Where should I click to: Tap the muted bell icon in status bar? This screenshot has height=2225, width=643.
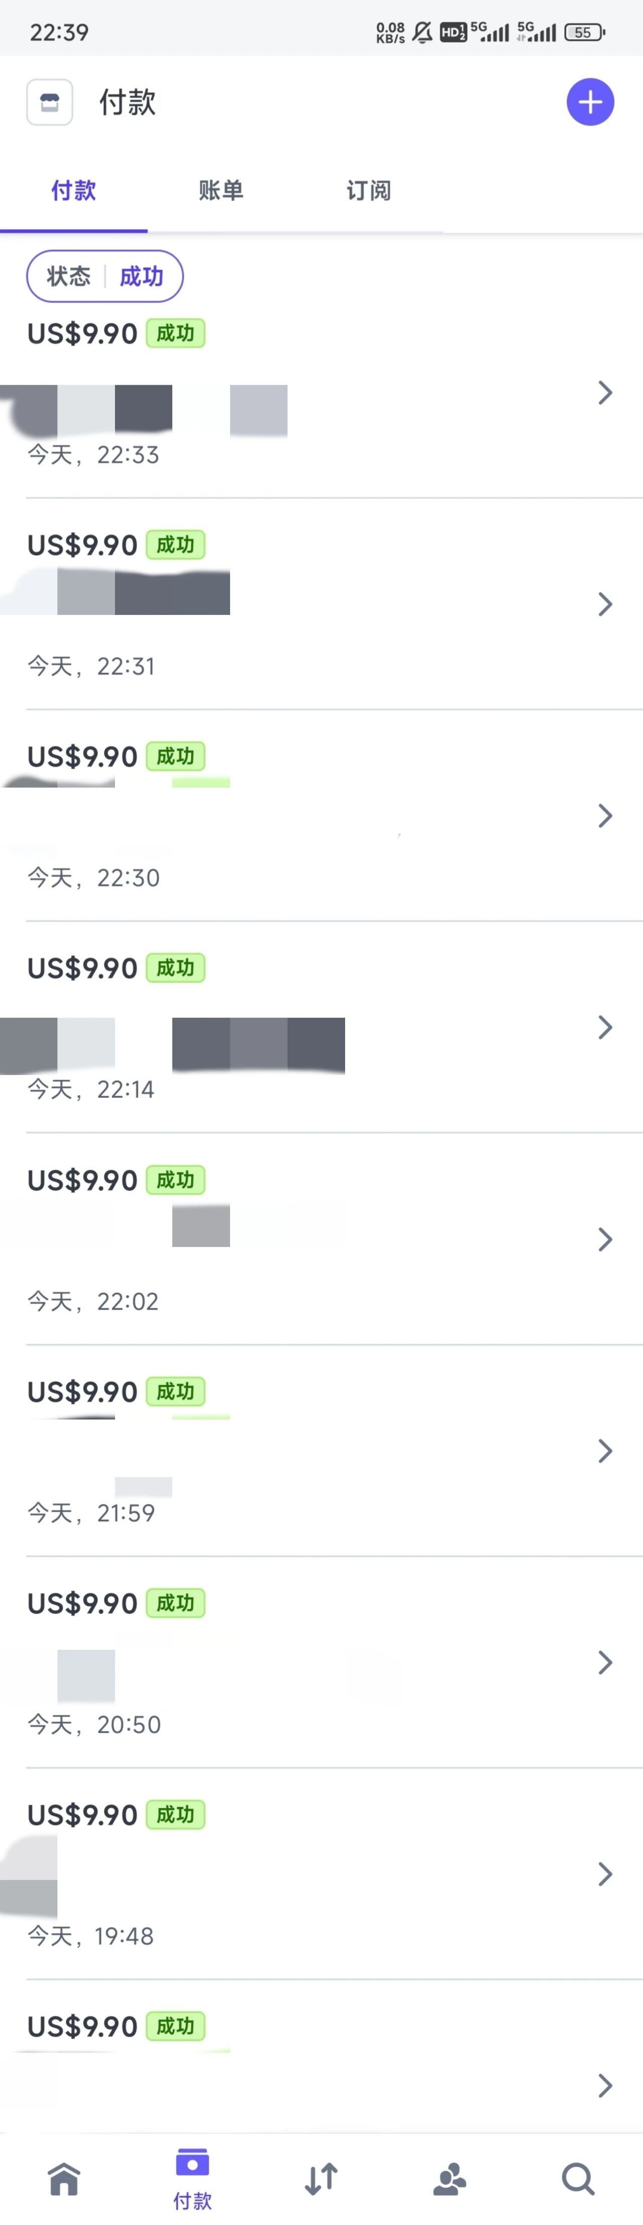422,33
